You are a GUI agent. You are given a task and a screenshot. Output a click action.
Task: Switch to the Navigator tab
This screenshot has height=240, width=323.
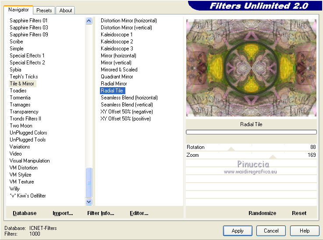(x=18, y=10)
